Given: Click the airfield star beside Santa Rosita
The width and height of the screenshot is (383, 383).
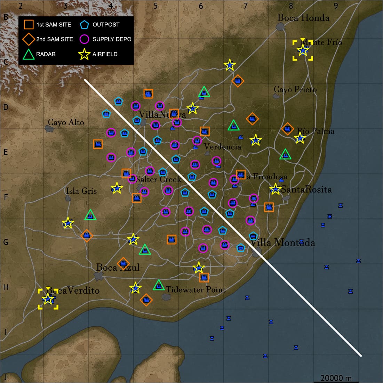Looking at the screenshot, I should (x=276, y=189).
